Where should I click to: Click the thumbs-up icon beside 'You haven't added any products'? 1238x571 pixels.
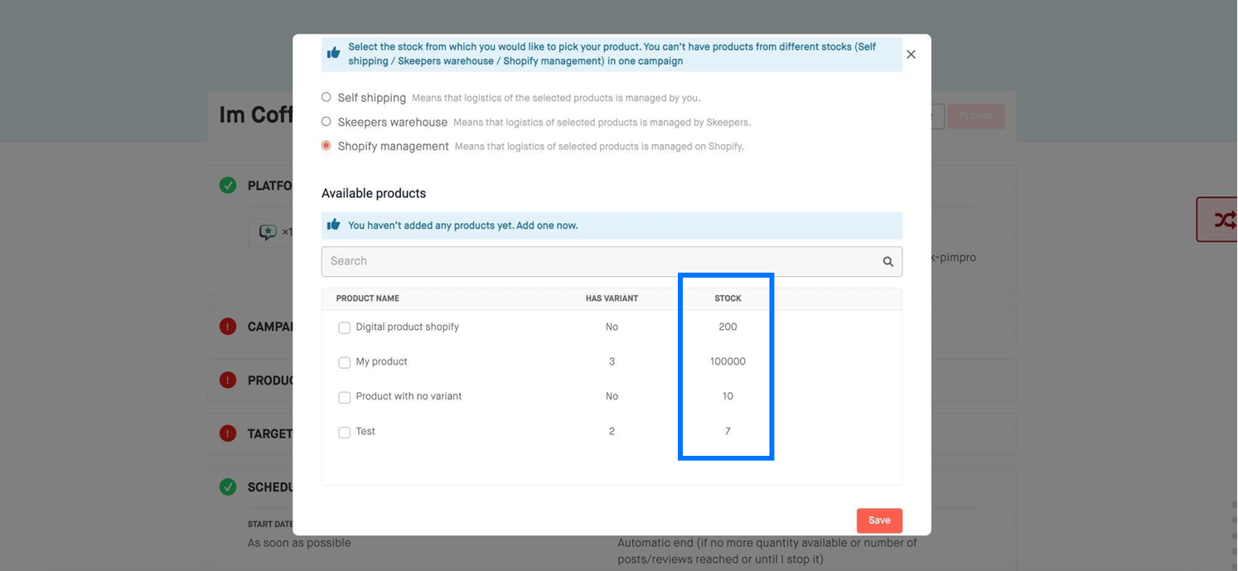coord(333,225)
